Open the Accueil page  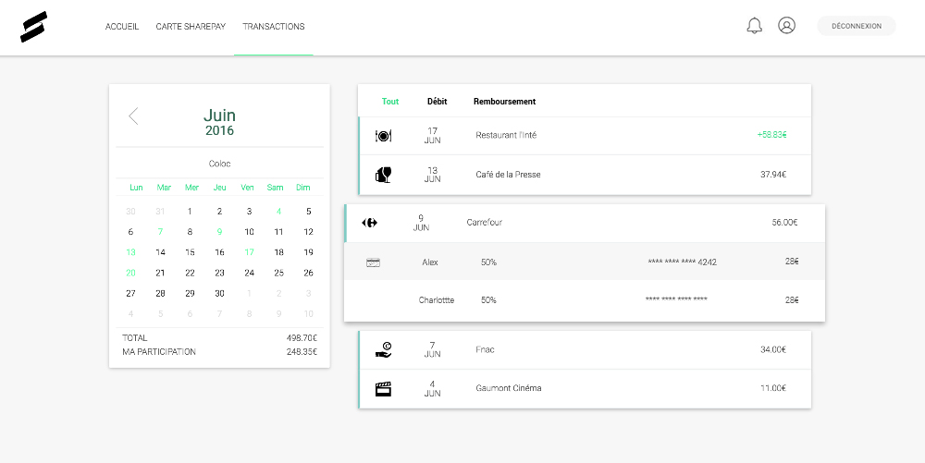tap(122, 27)
